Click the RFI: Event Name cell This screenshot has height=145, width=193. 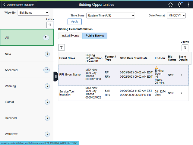click(70, 75)
